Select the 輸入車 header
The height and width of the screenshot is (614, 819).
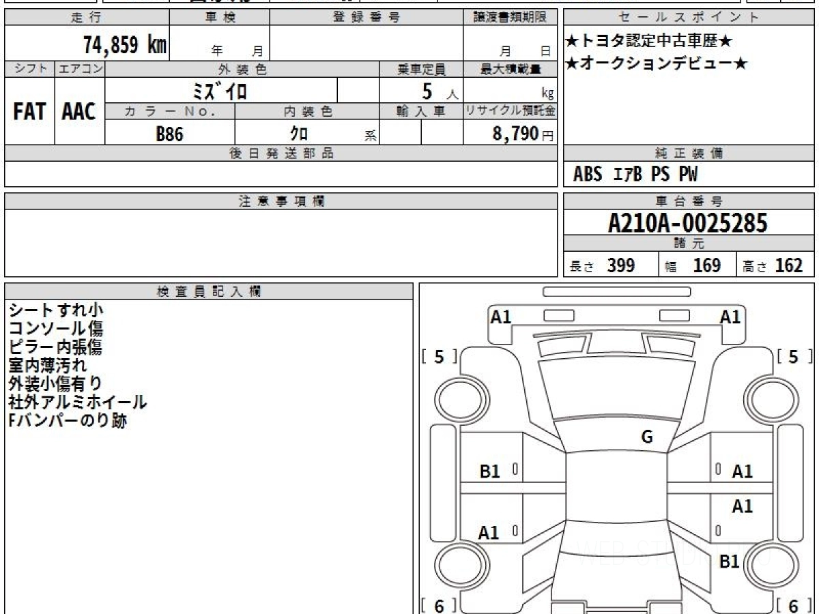point(421,111)
